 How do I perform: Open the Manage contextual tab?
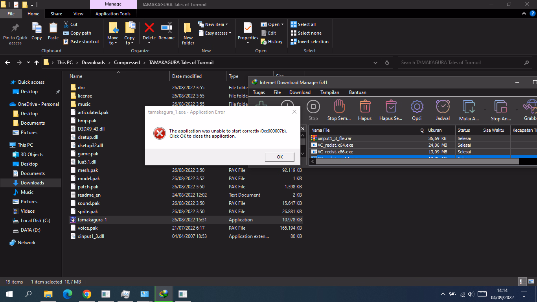[x=113, y=4]
